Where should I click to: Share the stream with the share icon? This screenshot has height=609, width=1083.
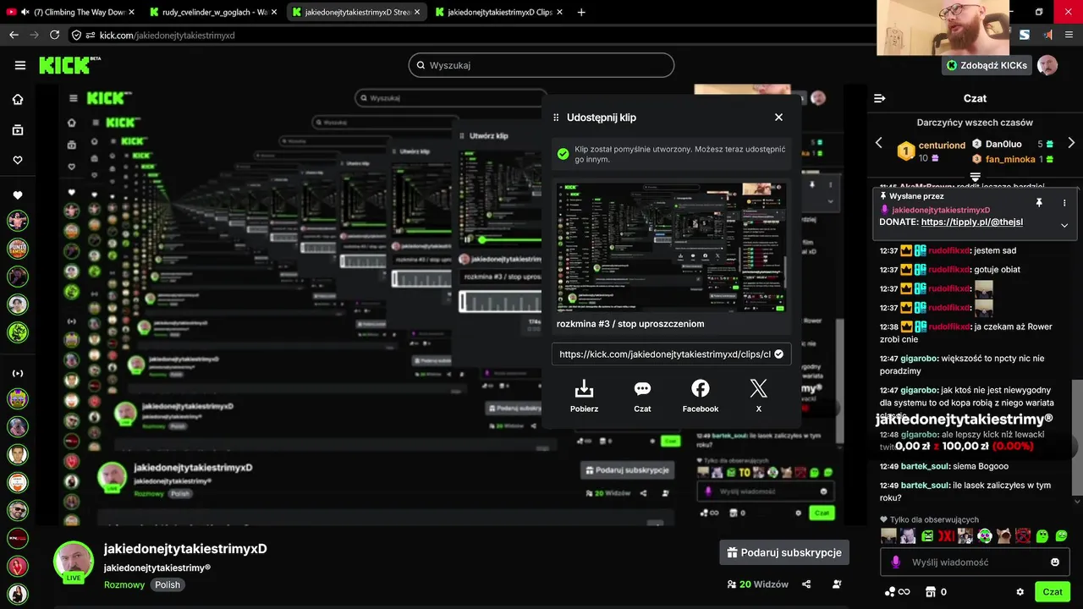point(806,584)
